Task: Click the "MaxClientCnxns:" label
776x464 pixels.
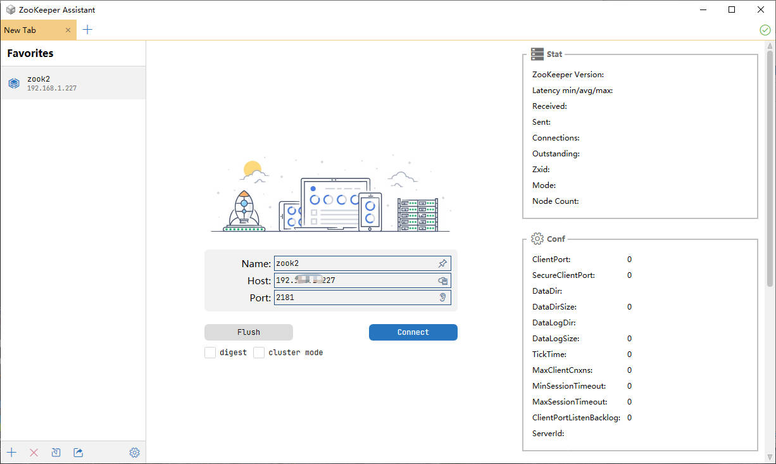Action: [563, 370]
